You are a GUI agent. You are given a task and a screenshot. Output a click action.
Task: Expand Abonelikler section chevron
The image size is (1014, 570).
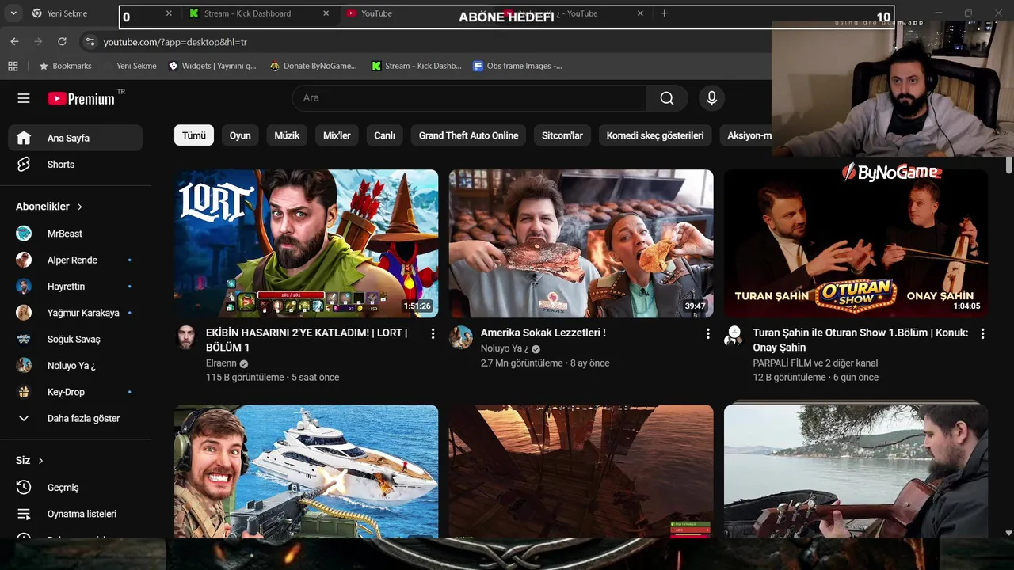[80, 207]
